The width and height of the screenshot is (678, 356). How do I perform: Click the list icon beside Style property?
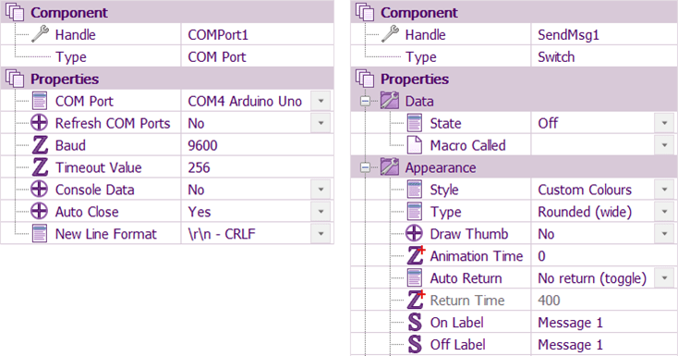pos(414,190)
